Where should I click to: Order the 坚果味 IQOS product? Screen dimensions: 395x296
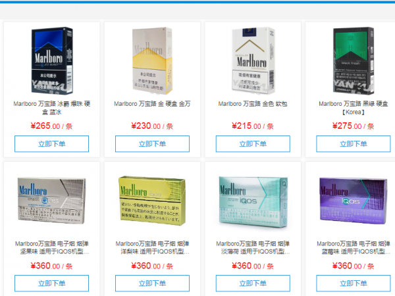pos(51,283)
